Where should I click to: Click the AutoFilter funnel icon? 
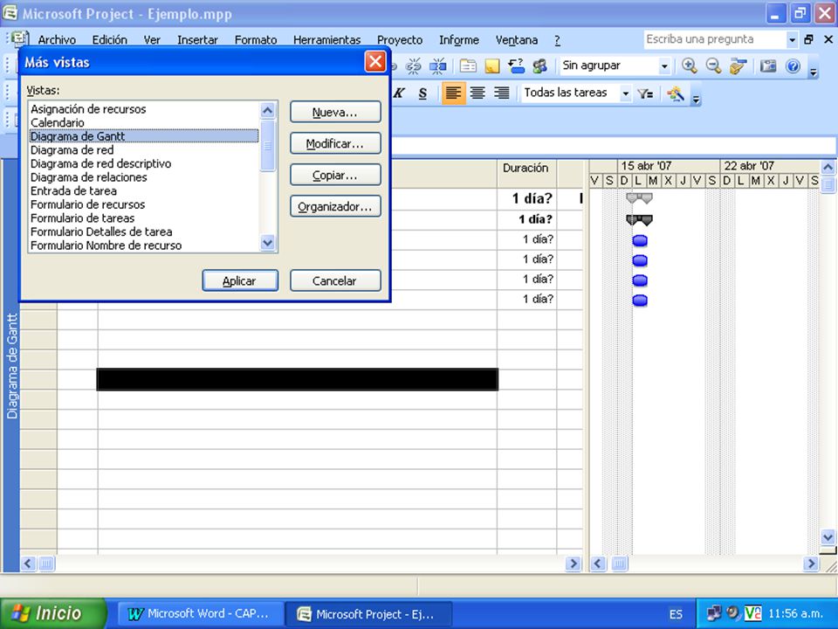[x=645, y=93]
